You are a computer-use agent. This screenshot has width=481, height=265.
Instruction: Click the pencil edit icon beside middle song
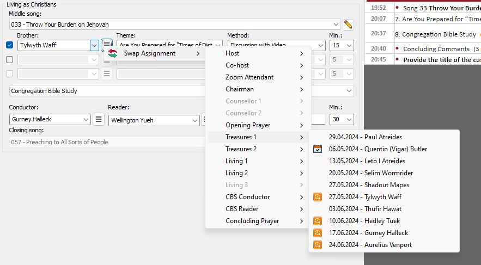[x=348, y=24]
